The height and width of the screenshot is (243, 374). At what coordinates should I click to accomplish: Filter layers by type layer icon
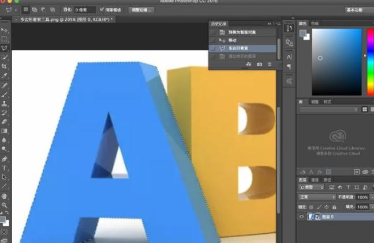tap(348, 188)
